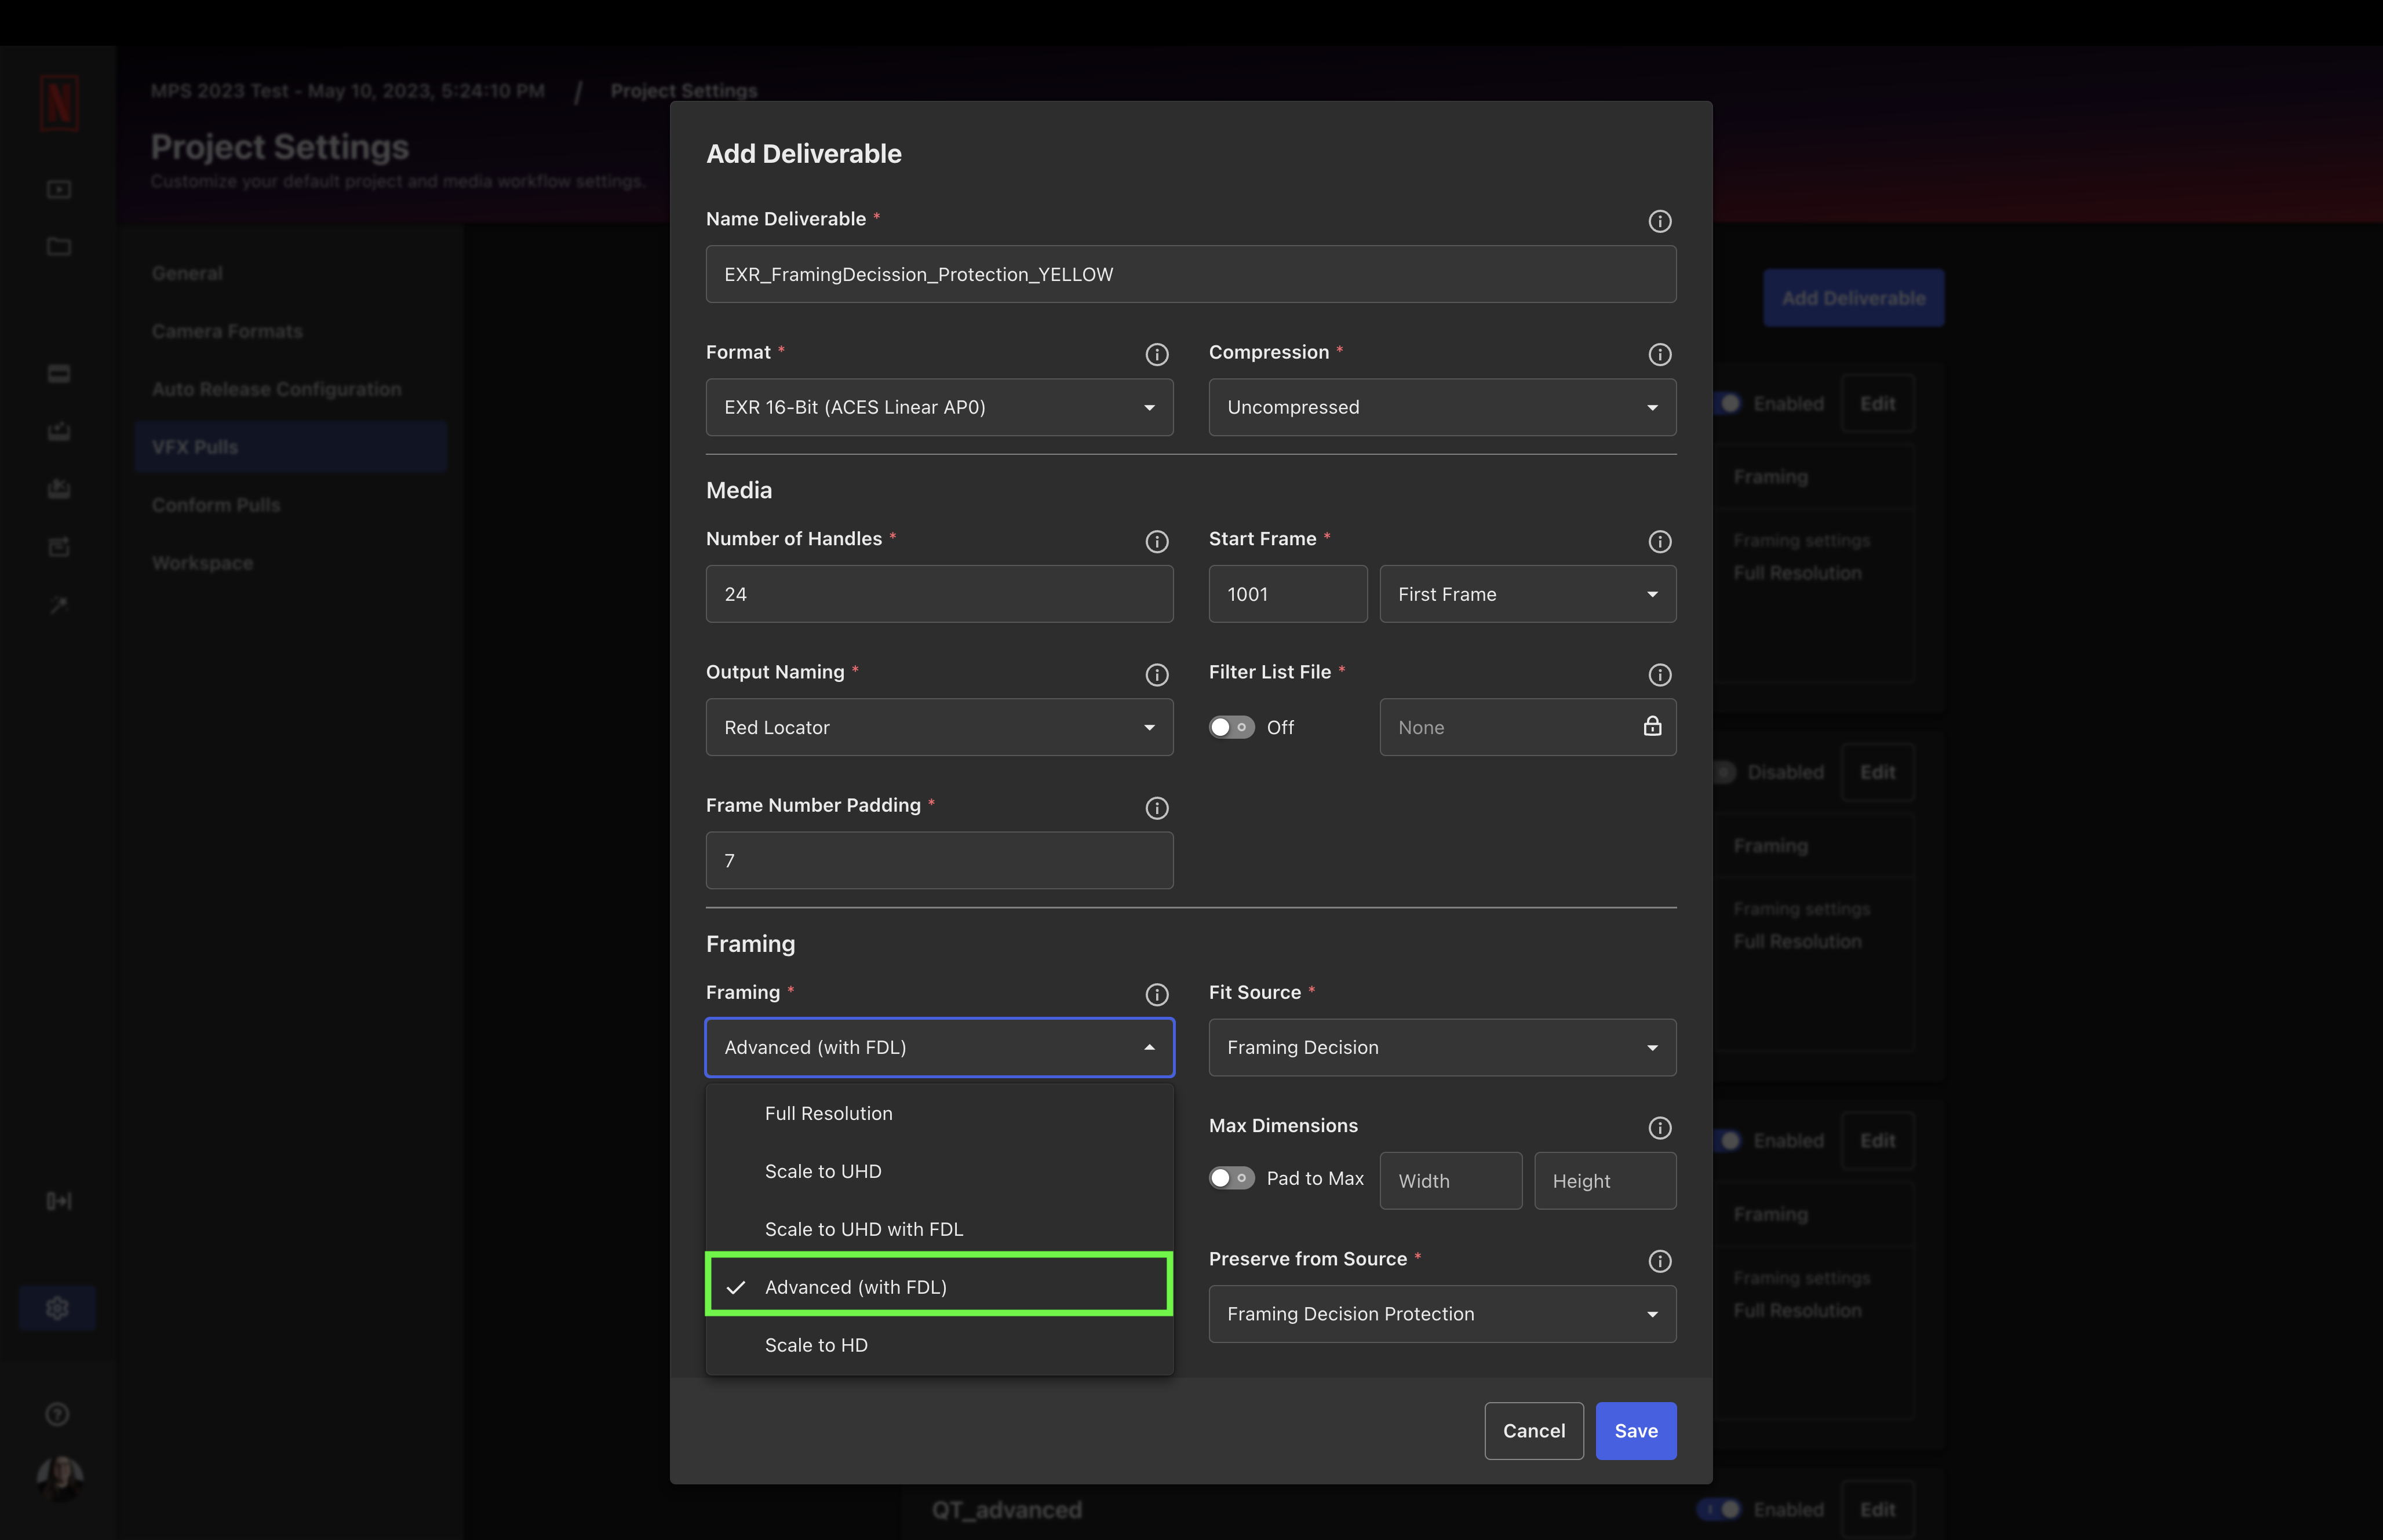This screenshot has height=1540, width=2383.
Task: Click Edit on QT_advanced deliverable row
Action: (x=1877, y=1509)
